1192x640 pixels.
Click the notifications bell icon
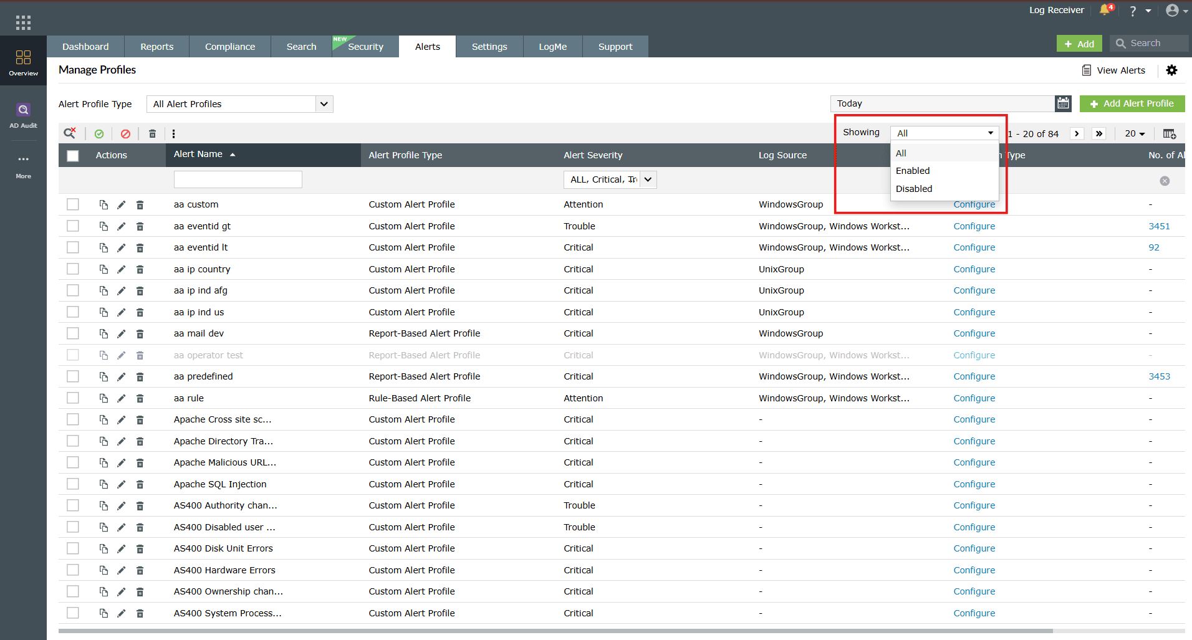(1104, 10)
